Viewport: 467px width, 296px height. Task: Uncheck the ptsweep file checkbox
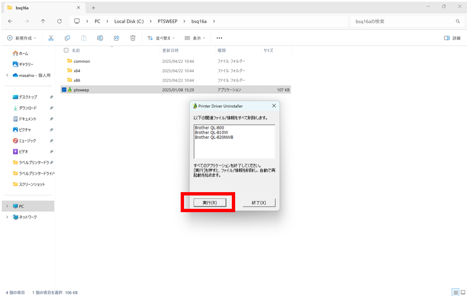tap(64, 90)
